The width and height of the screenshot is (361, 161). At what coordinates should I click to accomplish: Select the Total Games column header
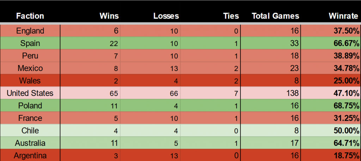pyautogui.click(x=275, y=16)
